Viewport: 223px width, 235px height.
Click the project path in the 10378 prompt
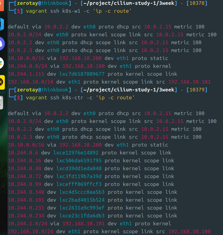click(129, 3)
